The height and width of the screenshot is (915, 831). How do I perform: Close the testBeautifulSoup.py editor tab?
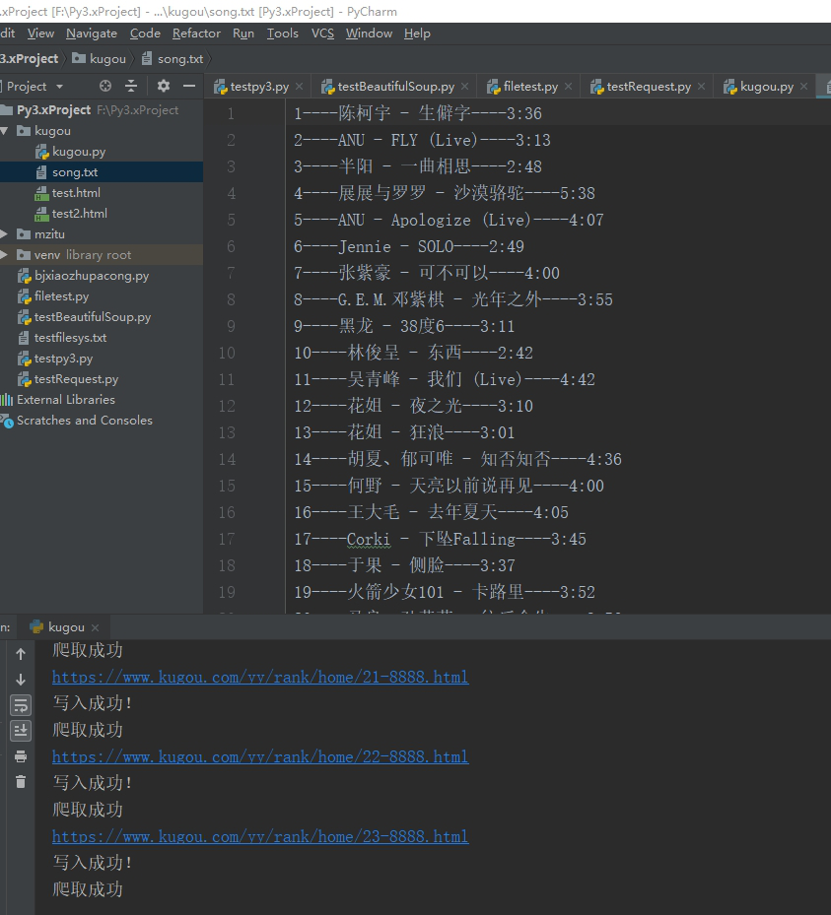coord(465,87)
